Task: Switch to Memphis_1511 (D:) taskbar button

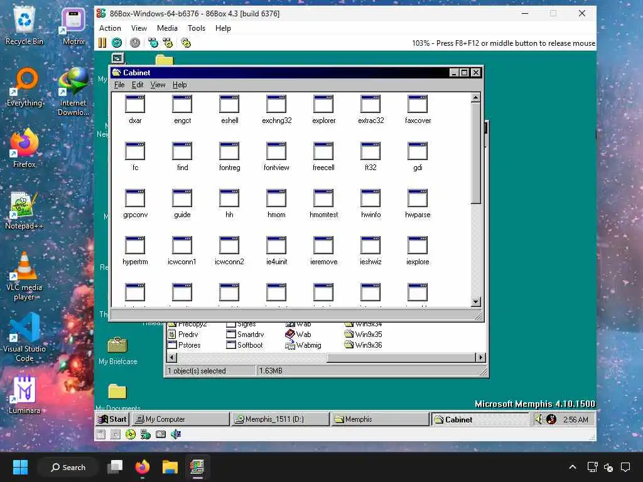Action: coord(281,419)
